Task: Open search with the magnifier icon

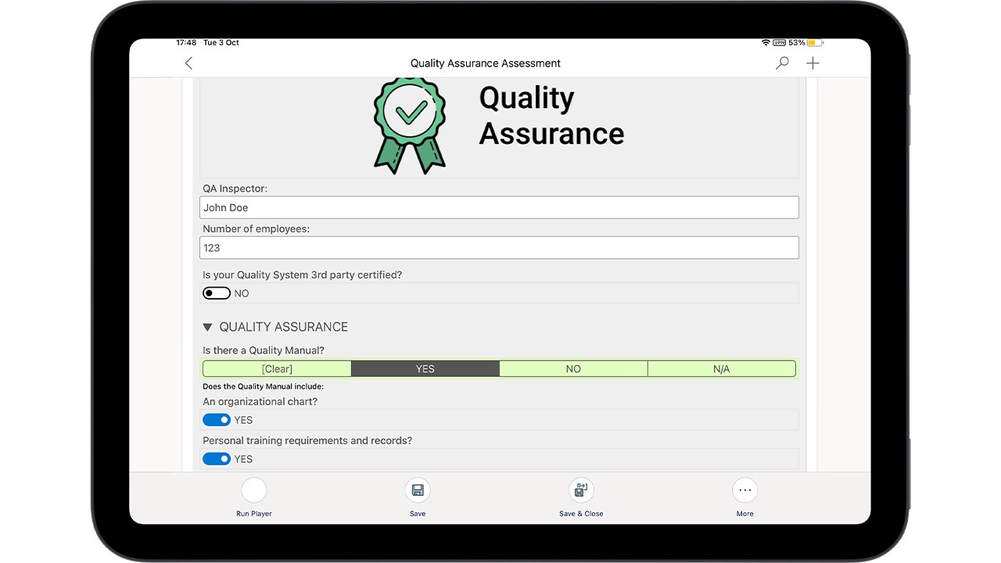Action: (x=782, y=63)
